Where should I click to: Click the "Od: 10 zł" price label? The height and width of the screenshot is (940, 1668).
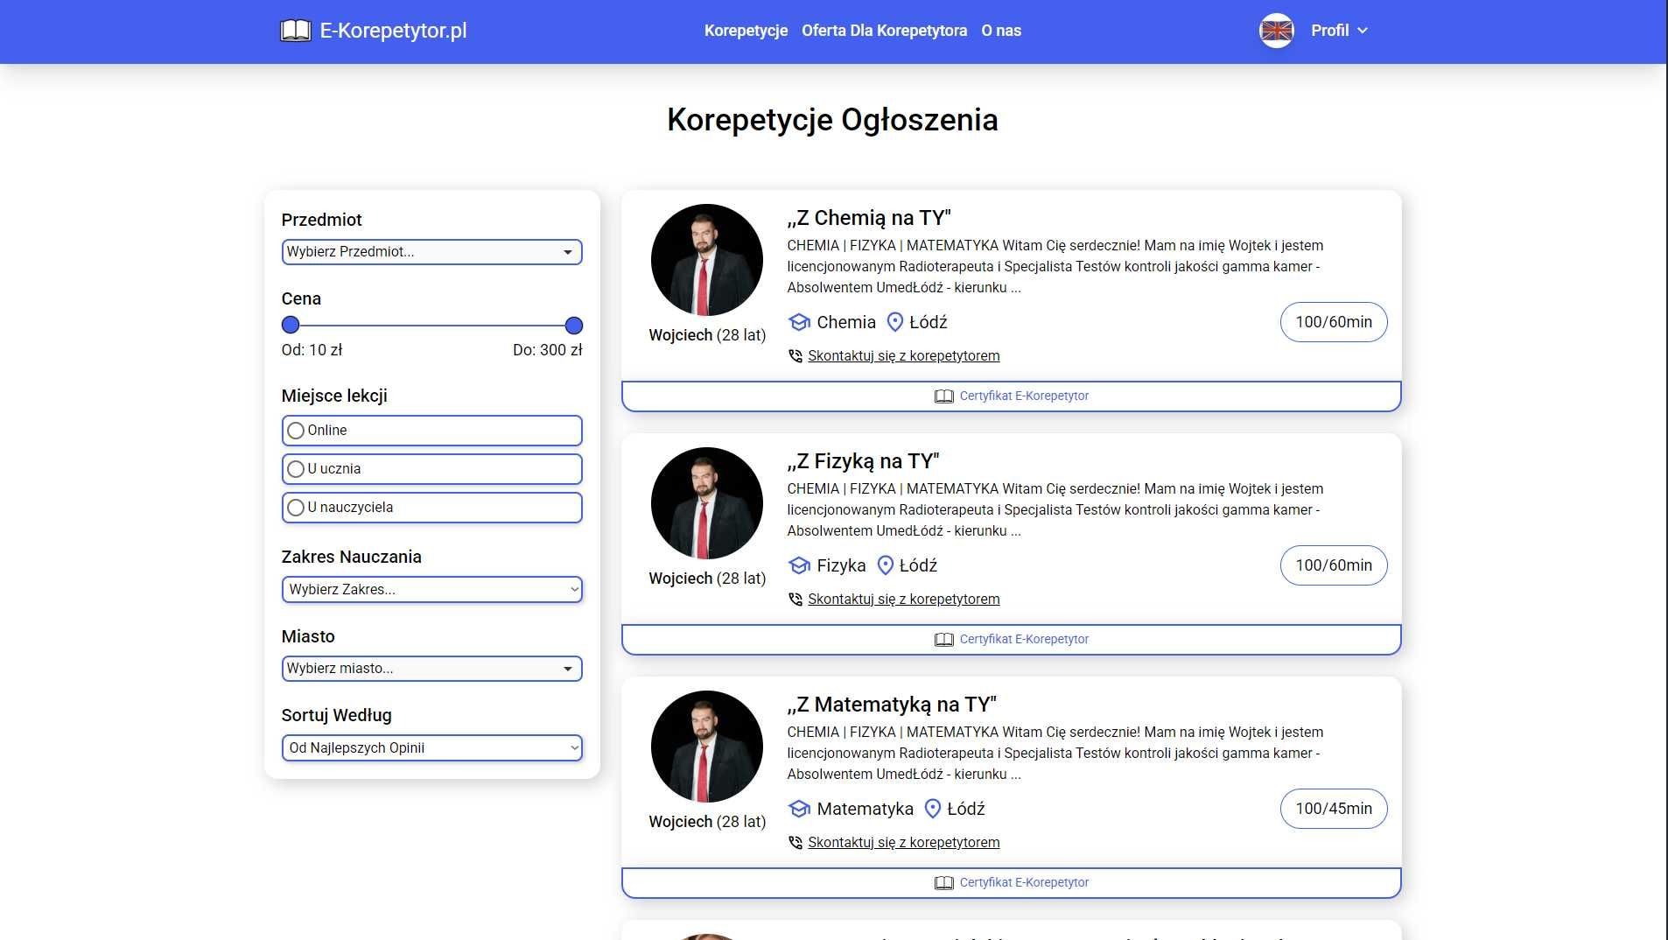pos(312,350)
